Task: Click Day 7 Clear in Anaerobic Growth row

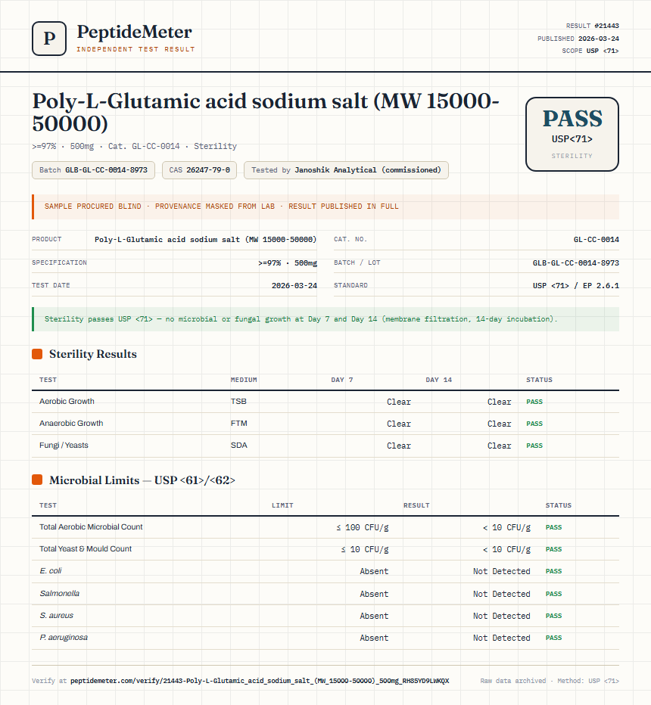Action: [x=399, y=424]
